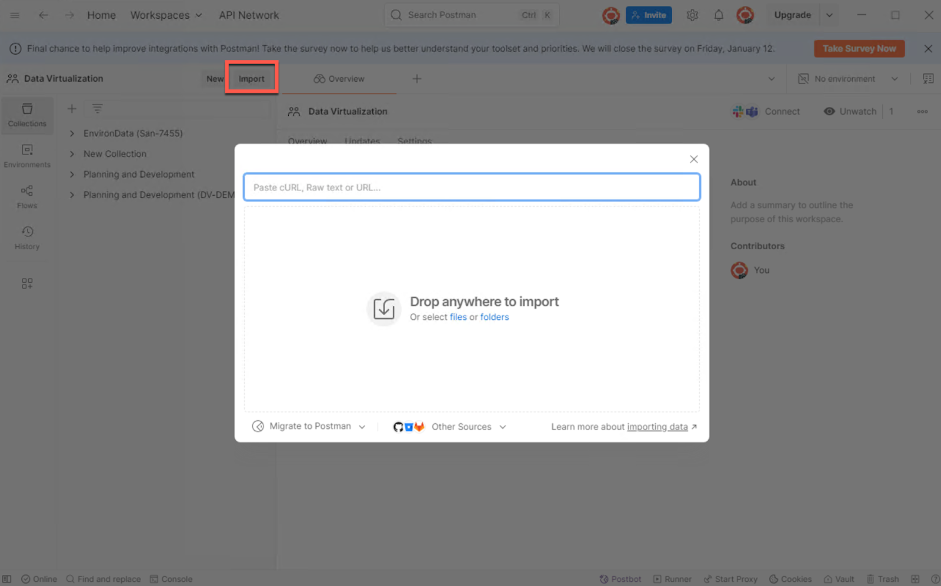Toggle two-pane layout icon in status bar
The width and height of the screenshot is (941, 586).
[x=915, y=579]
